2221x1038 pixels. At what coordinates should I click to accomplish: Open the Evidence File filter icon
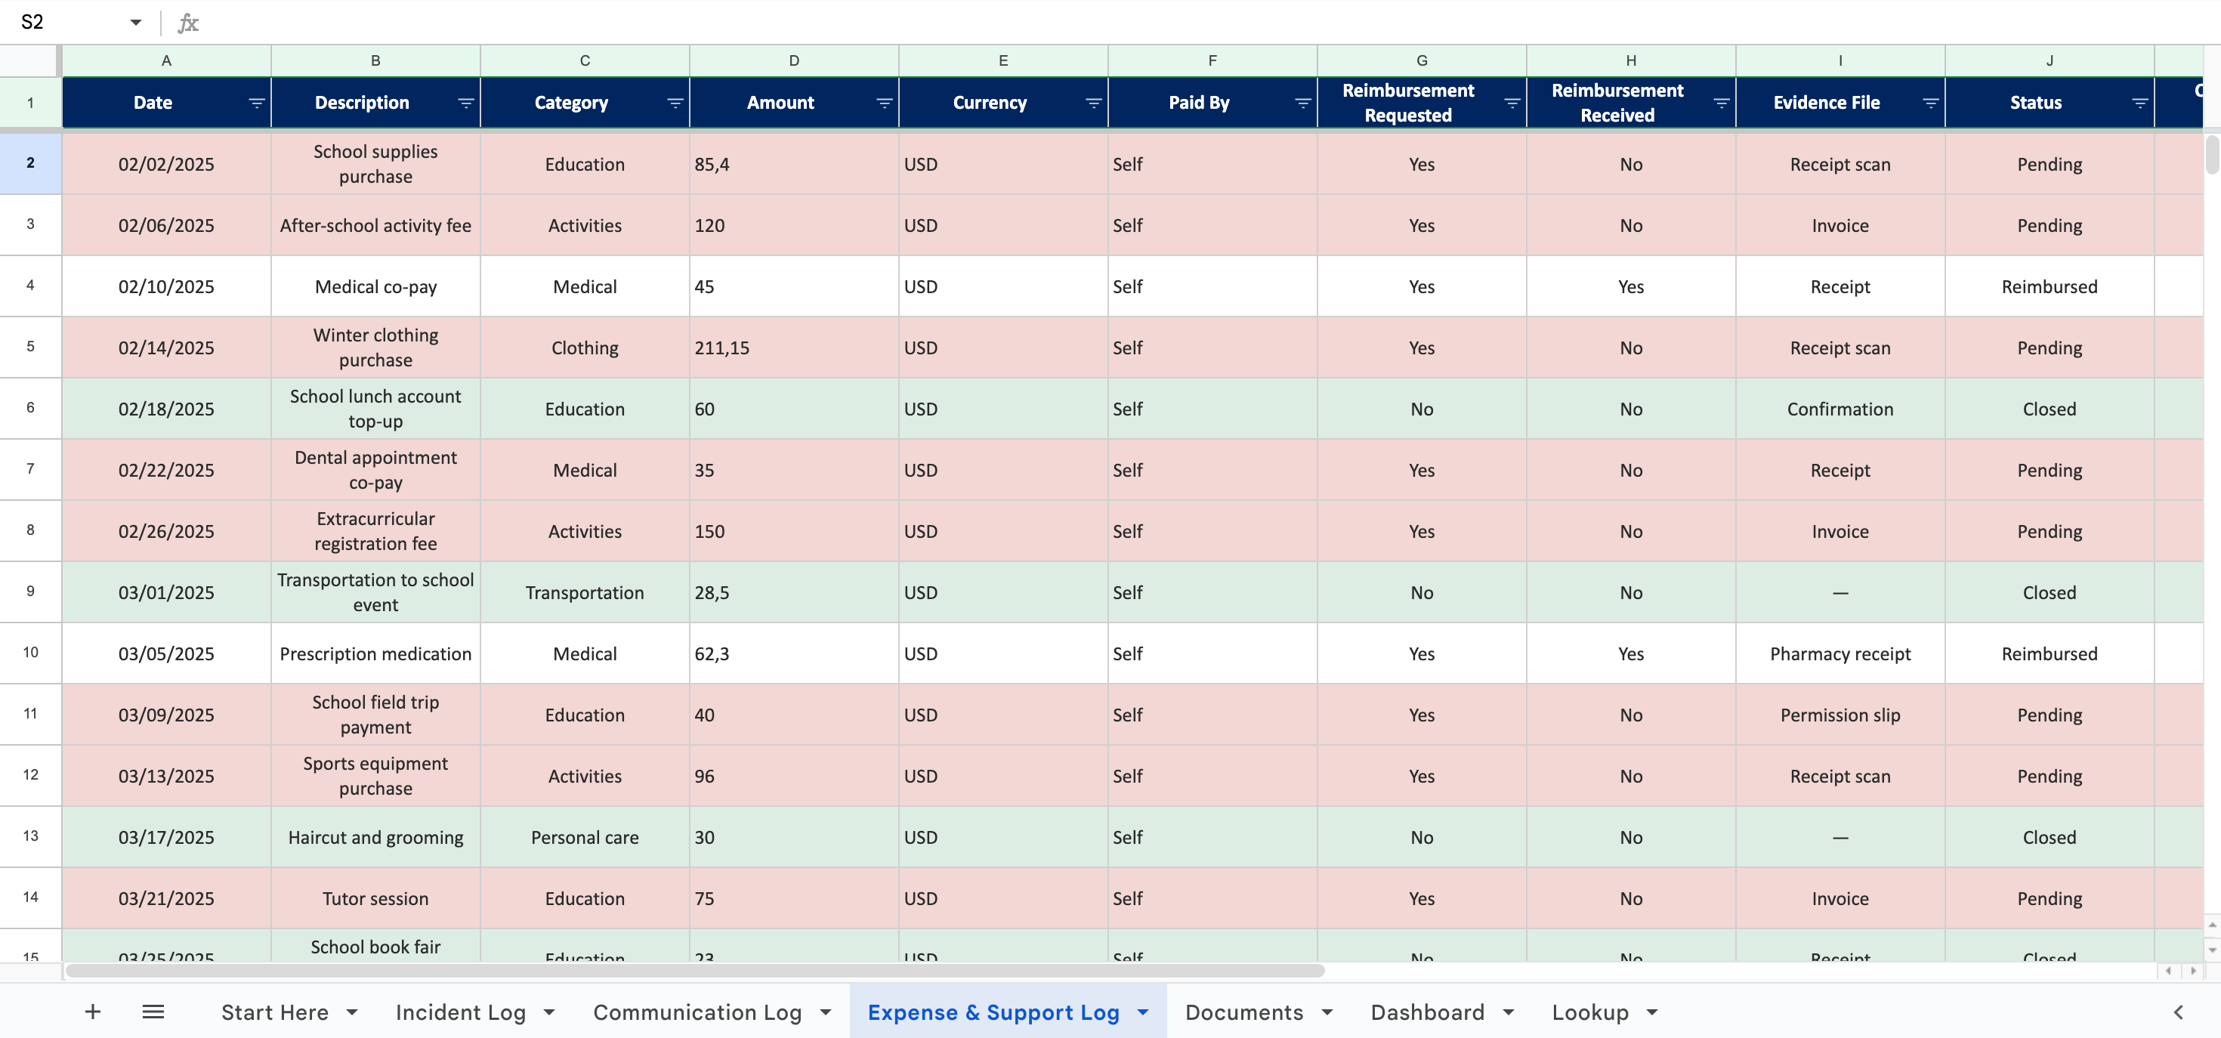pyautogui.click(x=1930, y=103)
